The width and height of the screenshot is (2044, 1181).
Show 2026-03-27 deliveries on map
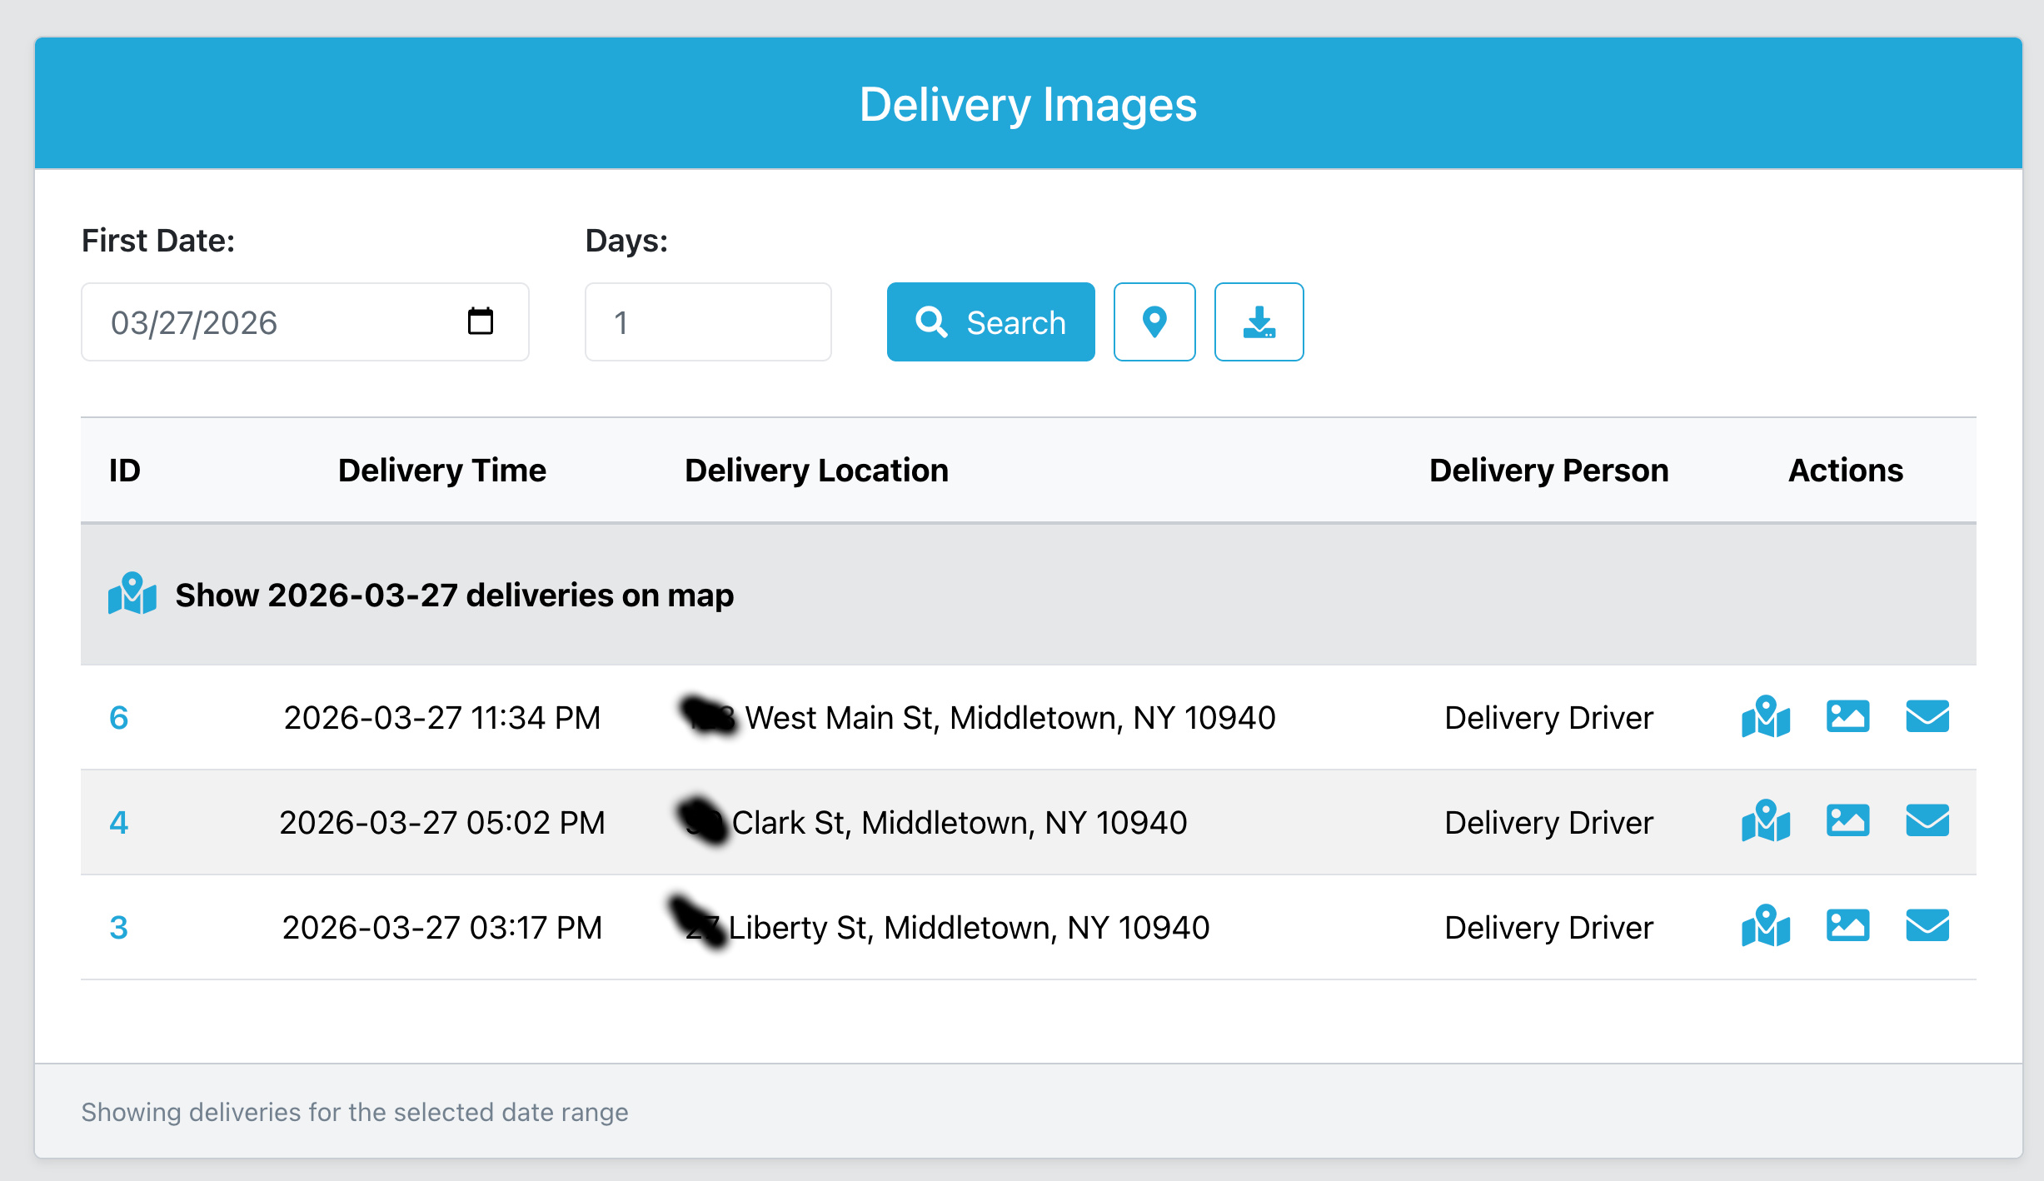(454, 594)
